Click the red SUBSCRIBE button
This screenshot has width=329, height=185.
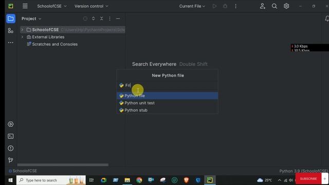pos(308,179)
